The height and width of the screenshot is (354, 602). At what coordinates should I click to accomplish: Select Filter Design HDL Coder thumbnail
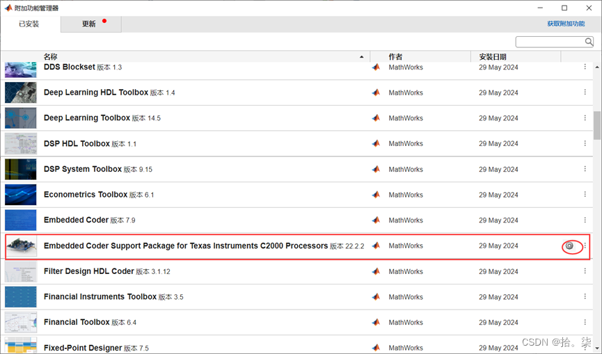point(21,271)
